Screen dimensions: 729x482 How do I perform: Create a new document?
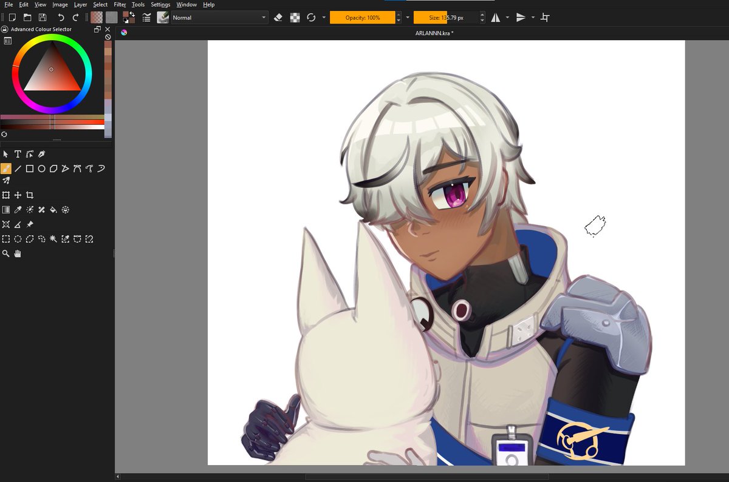click(12, 18)
